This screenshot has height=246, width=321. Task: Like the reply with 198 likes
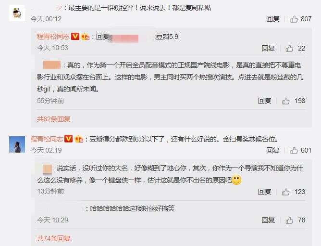pyautogui.click(x=286, y=101)
